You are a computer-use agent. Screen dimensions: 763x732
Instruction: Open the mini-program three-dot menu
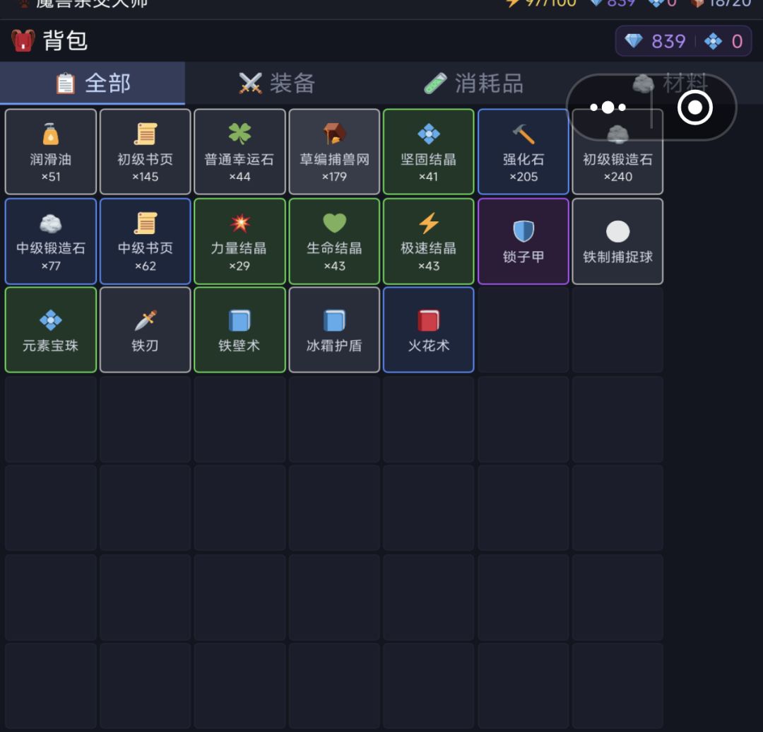608,107
